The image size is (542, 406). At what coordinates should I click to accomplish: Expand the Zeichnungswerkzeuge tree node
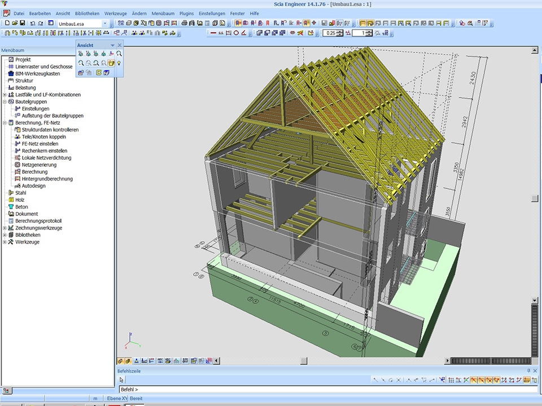pyautogui.click(x=5, y=228)
